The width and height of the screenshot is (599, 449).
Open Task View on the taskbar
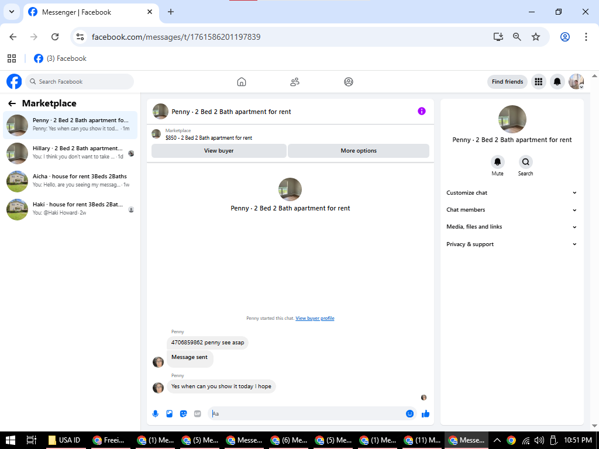(x=32, y=440)
